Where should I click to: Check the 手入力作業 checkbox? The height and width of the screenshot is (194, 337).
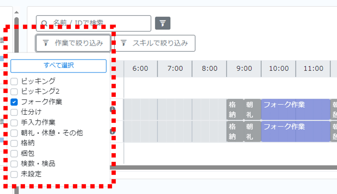click(x=14, y=123)
